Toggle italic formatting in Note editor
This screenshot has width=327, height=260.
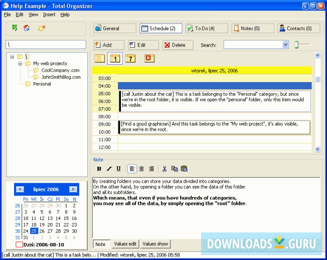(109, 169)
